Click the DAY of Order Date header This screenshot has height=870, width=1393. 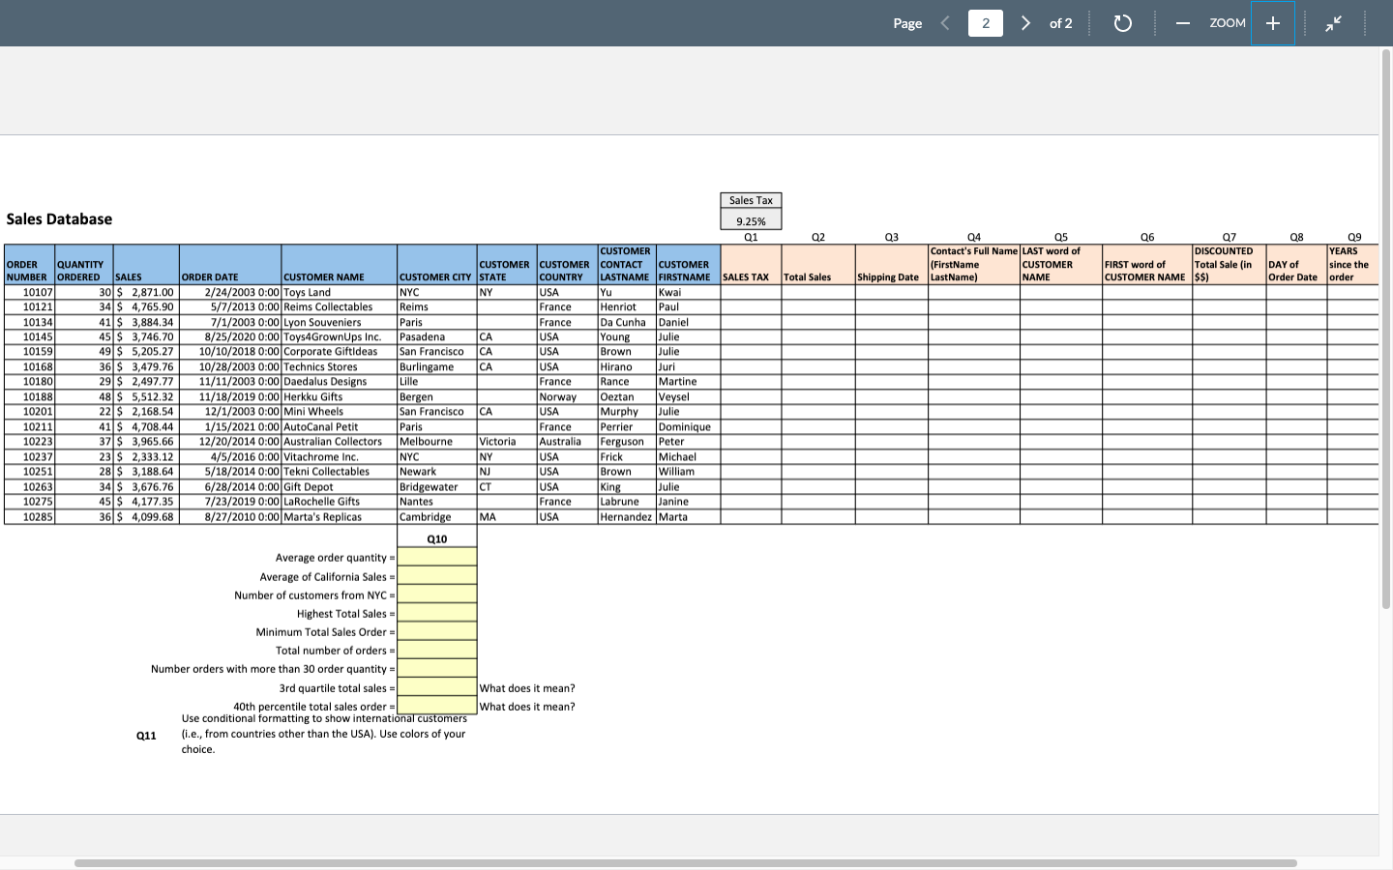(x=1296, y=264)
